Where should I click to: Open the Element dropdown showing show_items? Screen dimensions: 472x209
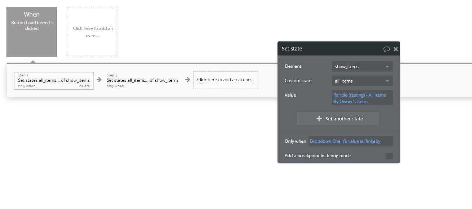click(x=362, y=66)
